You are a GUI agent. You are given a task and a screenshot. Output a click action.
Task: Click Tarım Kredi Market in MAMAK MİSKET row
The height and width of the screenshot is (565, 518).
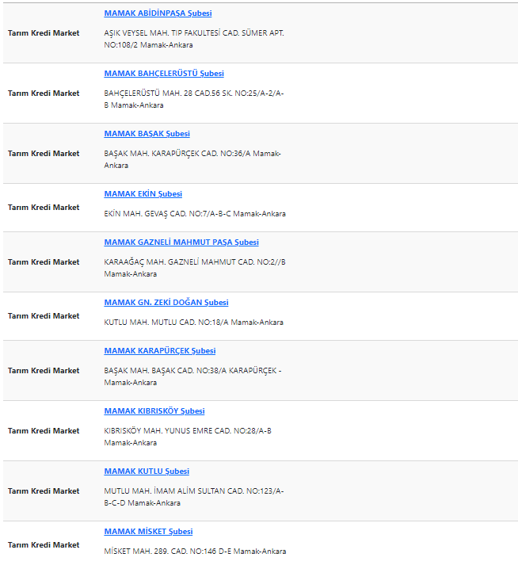(44, 545)
